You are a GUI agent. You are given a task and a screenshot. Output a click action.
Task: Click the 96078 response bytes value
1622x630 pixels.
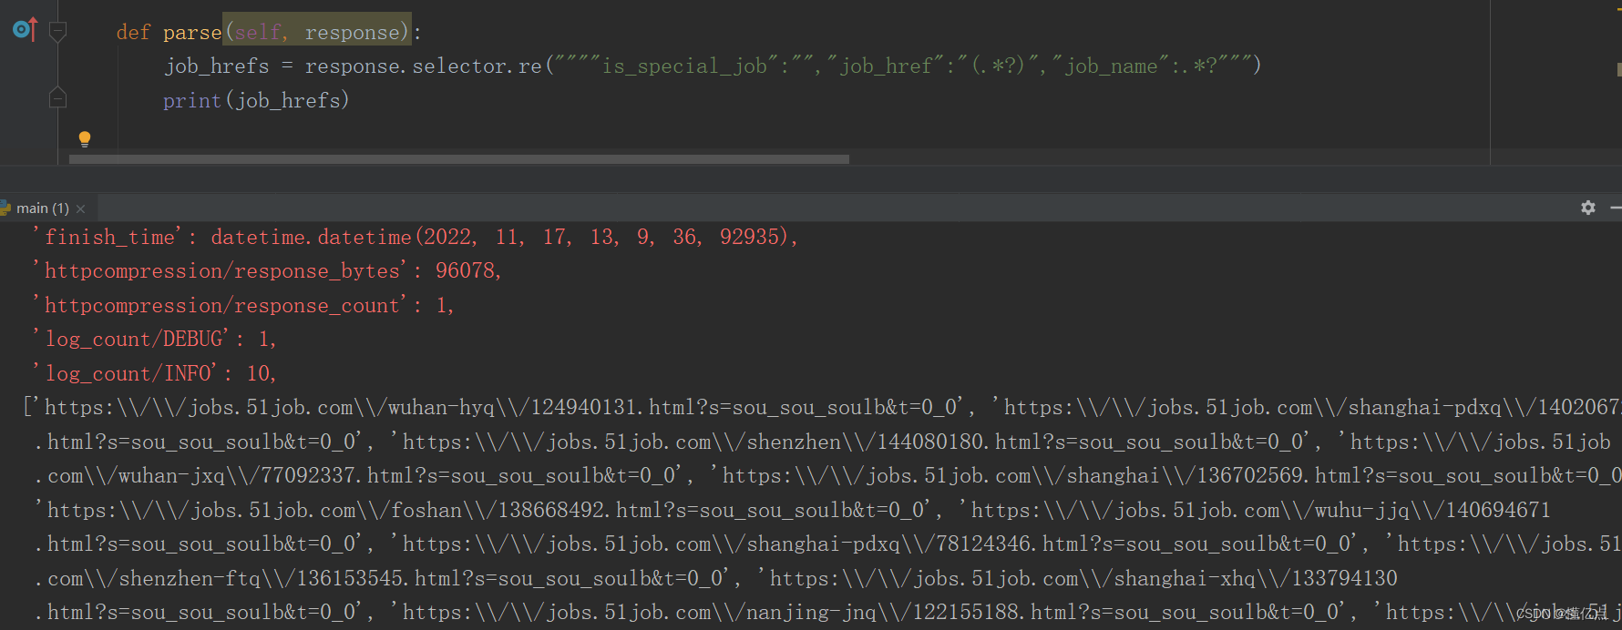tap(466, 271)
